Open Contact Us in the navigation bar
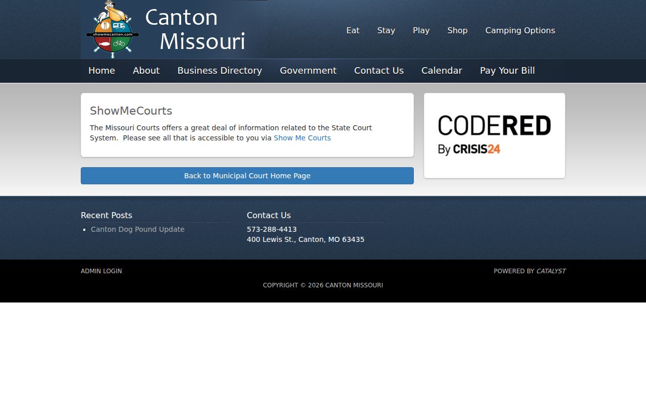This screenshot has width=646, height=404. pyautogui.click(x=379, y=71)
